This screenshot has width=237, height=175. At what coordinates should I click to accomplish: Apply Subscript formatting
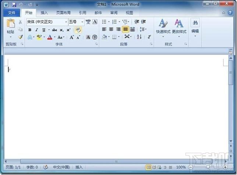point(61,30)
